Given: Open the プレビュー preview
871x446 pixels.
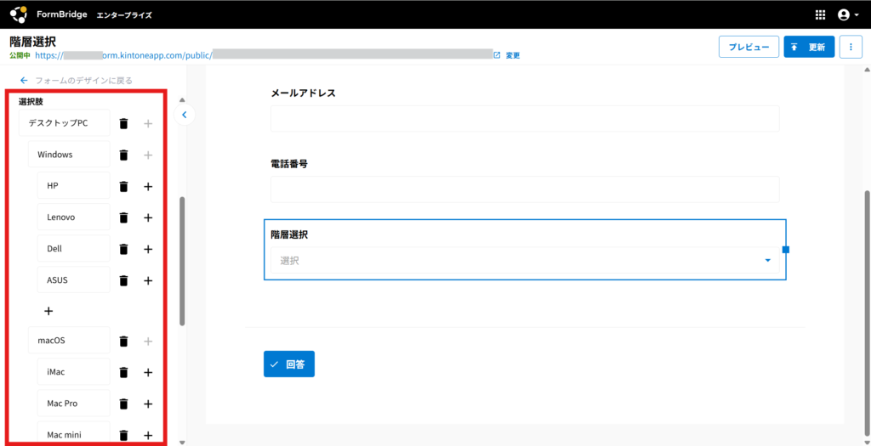Looking at the screenshot, I should pos(749,48).
